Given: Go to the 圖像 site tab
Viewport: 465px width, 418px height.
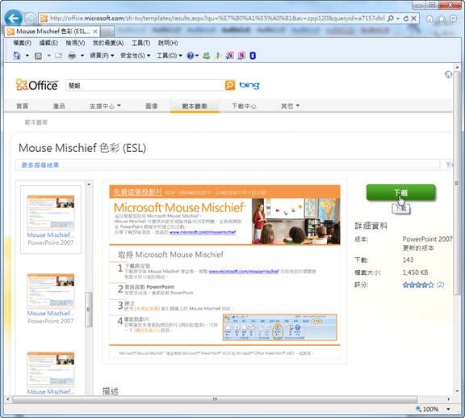Looking at the screenshot, I should coord(152,106).
